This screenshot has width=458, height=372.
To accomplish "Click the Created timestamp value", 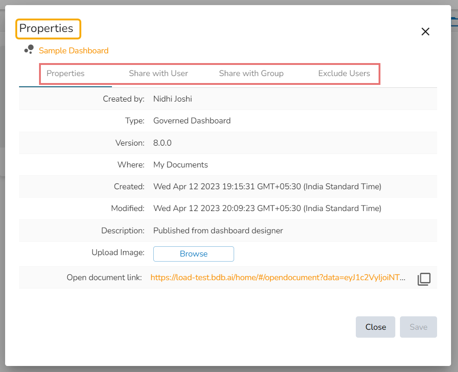I will click(268, 186).
